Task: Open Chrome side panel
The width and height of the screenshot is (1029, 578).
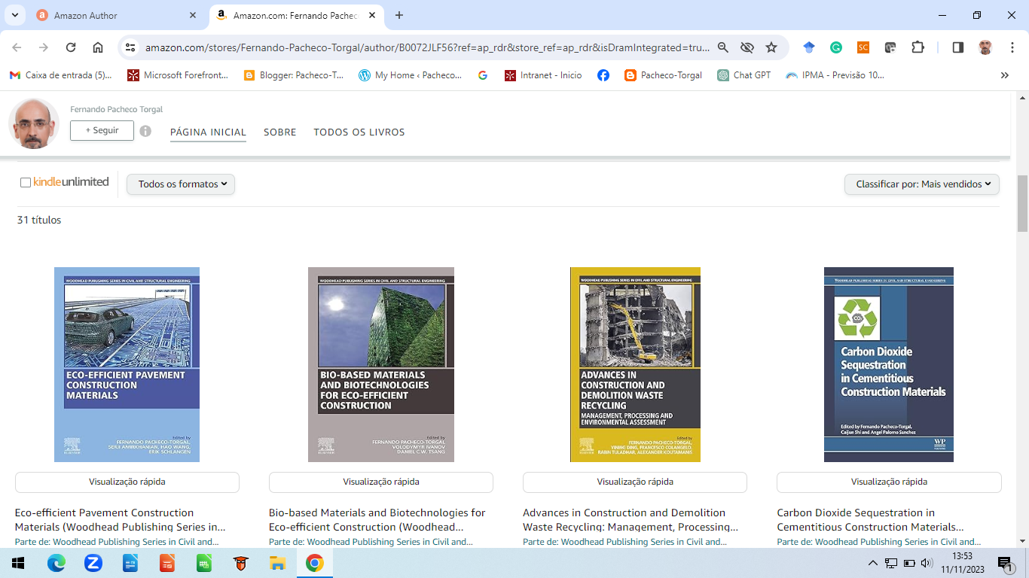Action: (x=958, y=47)
